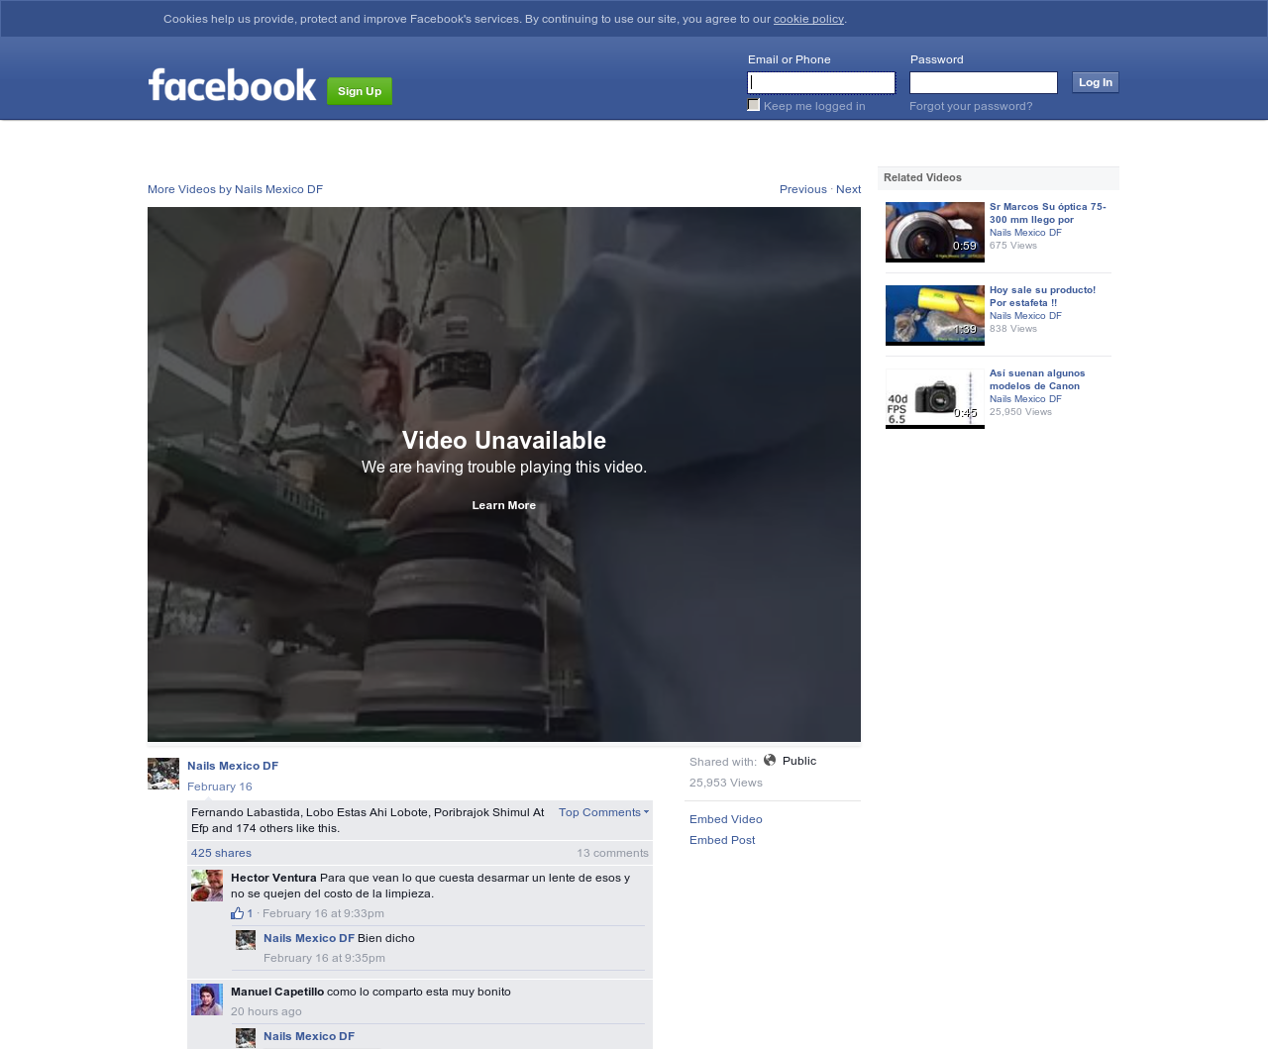Open Nails Mexico DF link above '25,950 Views'

(1025, 399)
